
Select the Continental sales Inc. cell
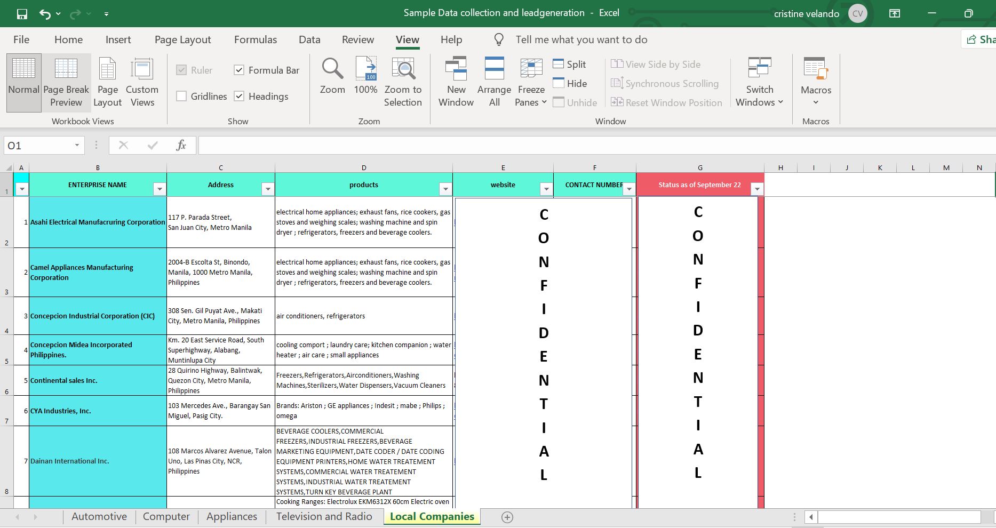click(x=98, y=380)
